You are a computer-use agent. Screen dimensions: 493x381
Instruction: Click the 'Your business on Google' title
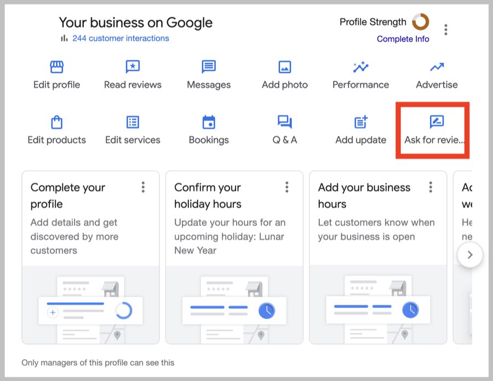[x=136, y=22]
